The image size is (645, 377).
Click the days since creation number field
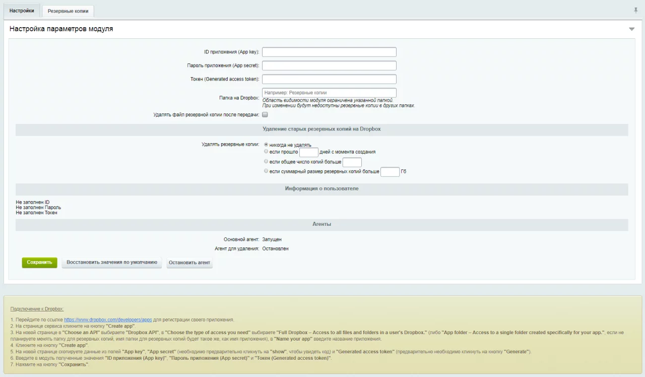tap(308, 152)
